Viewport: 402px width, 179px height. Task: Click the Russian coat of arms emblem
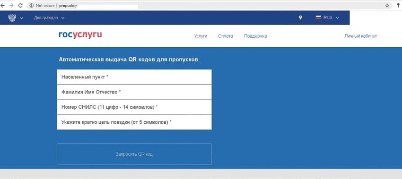(12, 17)
